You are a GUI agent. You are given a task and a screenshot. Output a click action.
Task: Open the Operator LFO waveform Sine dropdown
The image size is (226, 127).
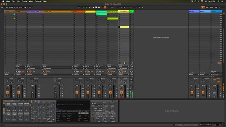[95, 105]
